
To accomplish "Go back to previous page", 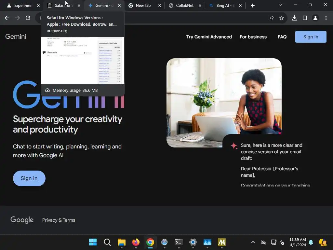I will click(7, 18).
